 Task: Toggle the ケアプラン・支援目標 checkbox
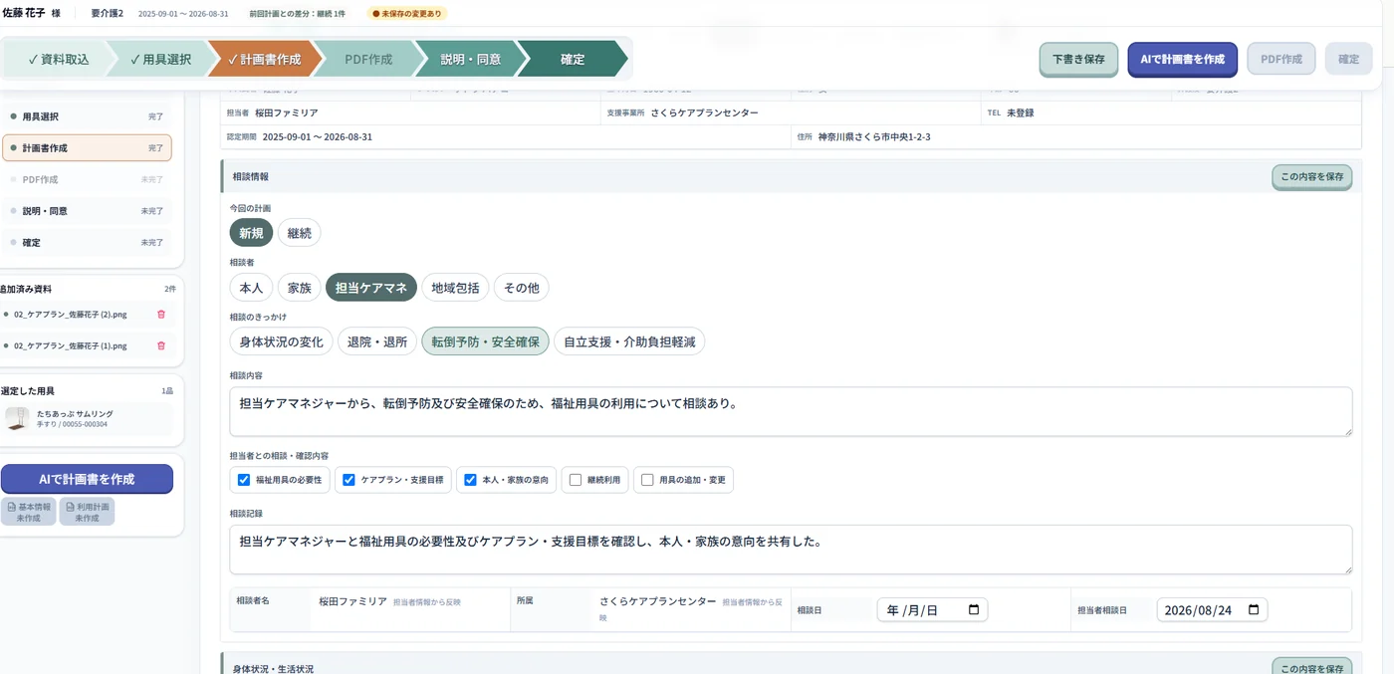[348, 480]
